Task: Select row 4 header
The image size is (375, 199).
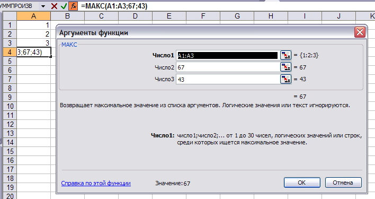Action: pyautogui.click(x=10, y=52)
